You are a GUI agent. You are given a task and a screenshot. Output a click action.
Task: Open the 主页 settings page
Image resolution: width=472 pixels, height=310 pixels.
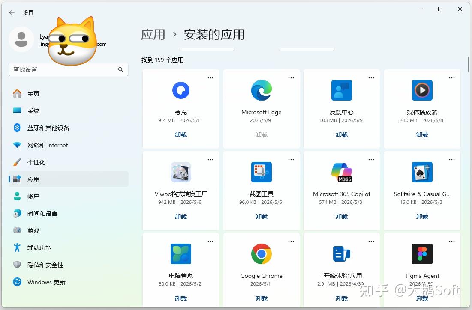(x=69, y=93)
